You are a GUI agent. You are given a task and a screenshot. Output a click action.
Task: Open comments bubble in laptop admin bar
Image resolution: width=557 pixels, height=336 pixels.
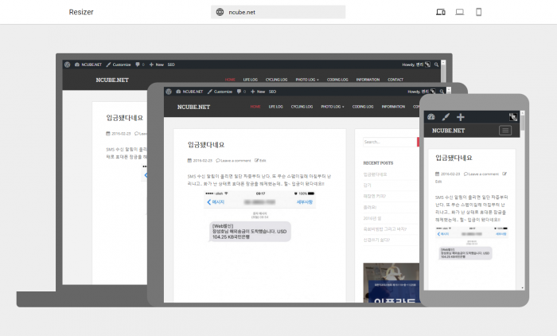pyautogui.click(x=140, y=64)
